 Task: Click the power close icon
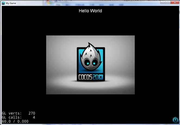pos(175,120)
